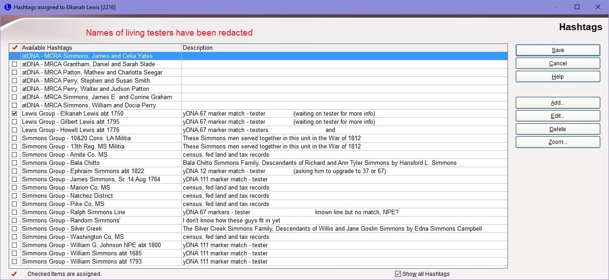Check Simmons Group - Pike Co, MS checkbox

pyautogui.click(x=15, y=204)
